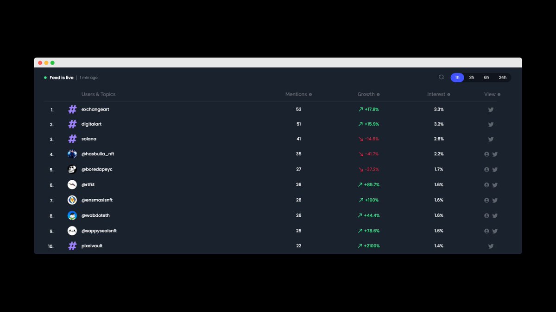Open Twitter view for exchangeart

(x=491, y=110)
